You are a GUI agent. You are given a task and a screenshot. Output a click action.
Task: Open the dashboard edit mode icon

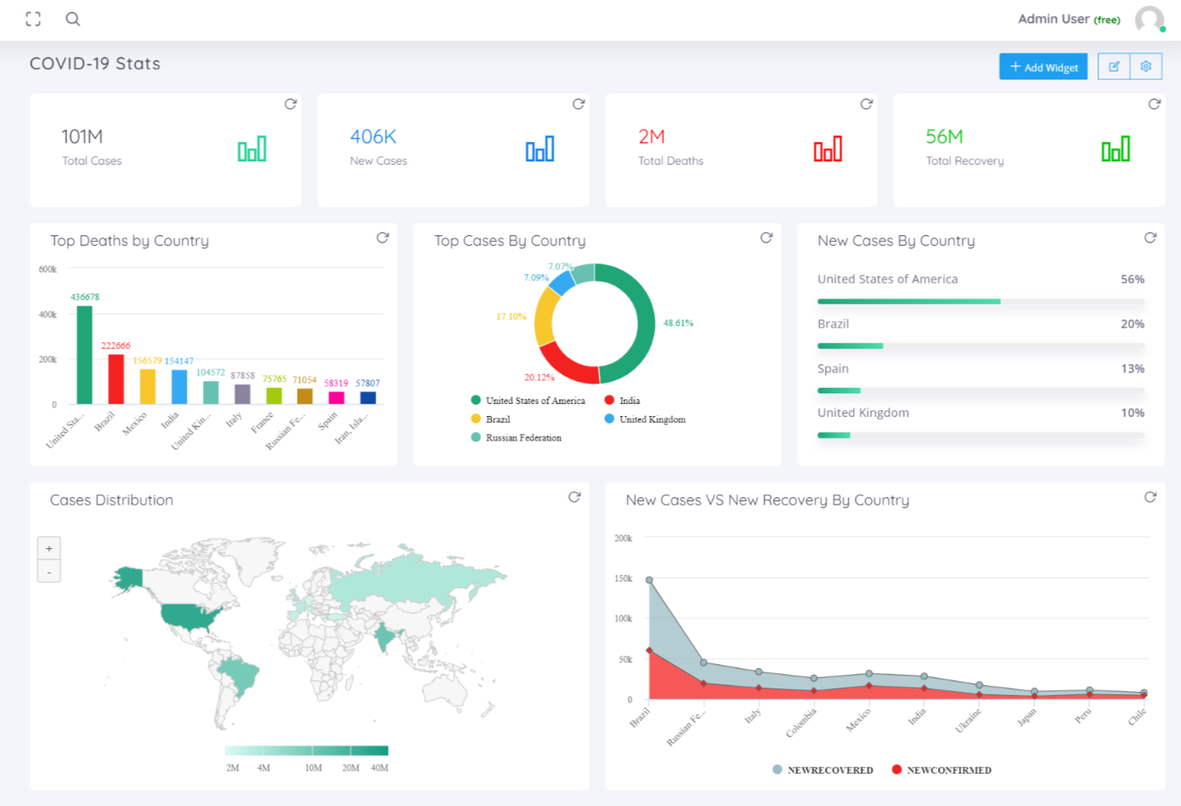click(1114, 66)
